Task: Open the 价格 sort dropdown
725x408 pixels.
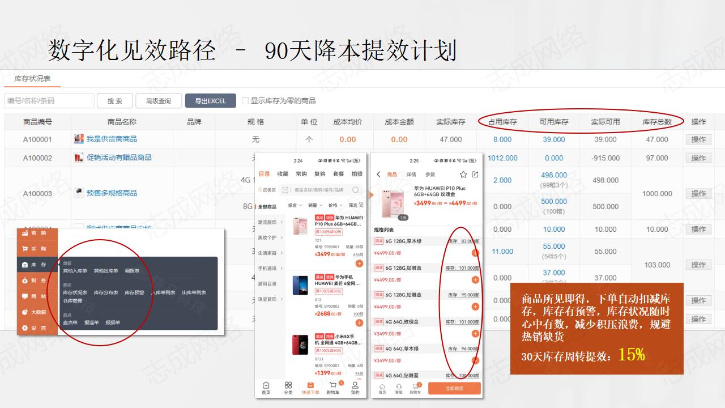Action: (x=335, y=206)
